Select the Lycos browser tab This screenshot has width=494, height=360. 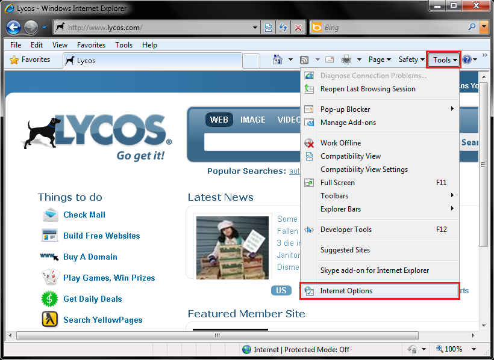click(x=152, y=60)
